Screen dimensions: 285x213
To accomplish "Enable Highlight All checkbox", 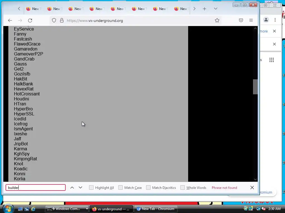I will (91, 188).
